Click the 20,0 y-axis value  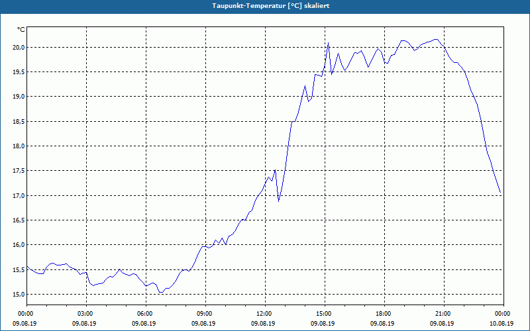[x=19, y=47]
